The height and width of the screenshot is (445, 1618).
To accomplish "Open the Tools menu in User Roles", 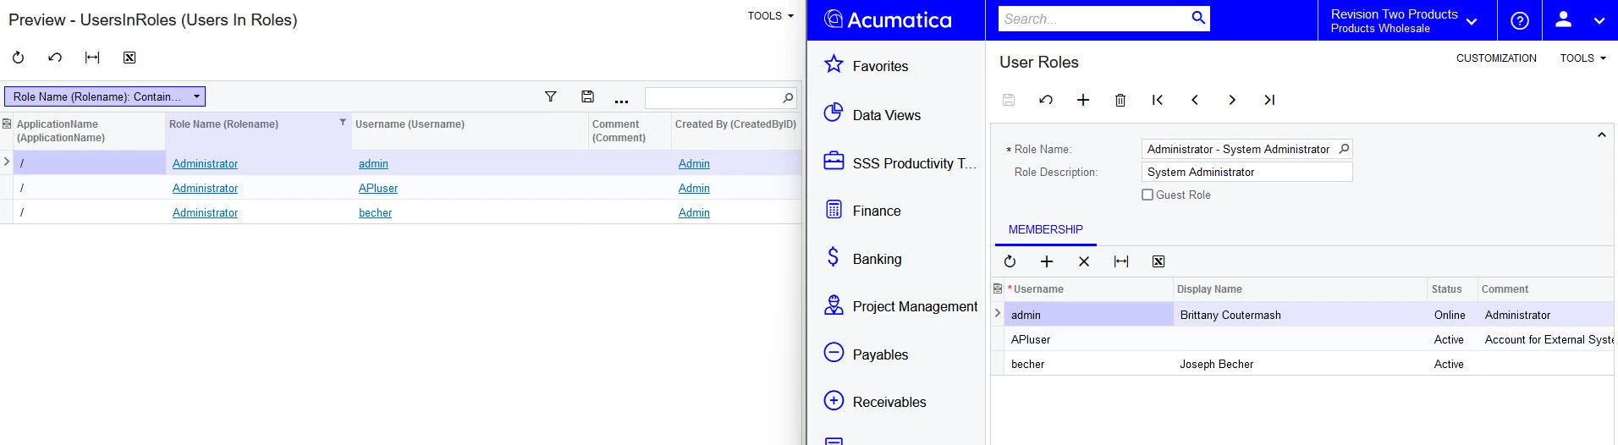I will (x=1582, y=58).
